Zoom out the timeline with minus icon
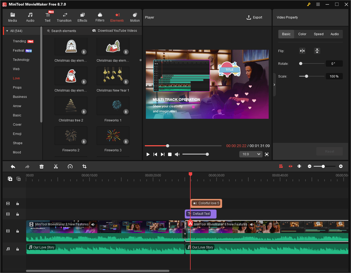351x273 pixels. click(x=309, y=166)
